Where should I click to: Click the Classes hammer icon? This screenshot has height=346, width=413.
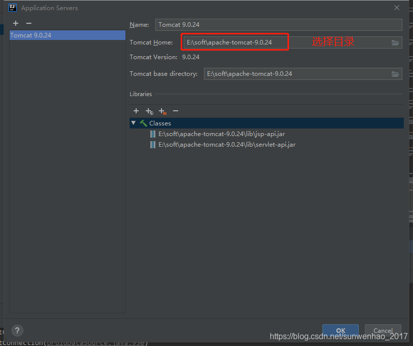143,123
